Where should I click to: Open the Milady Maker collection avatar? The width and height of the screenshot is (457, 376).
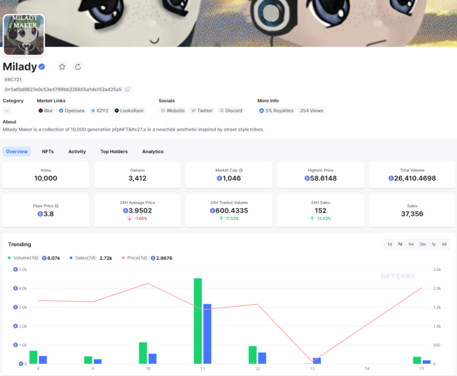coord(24,35)
